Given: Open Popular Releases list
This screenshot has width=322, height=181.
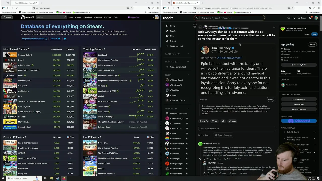Looking at the screenshot, I should (x=15, y=137).
